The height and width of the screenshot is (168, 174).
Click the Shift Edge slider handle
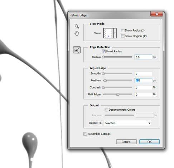click(118, 94)
